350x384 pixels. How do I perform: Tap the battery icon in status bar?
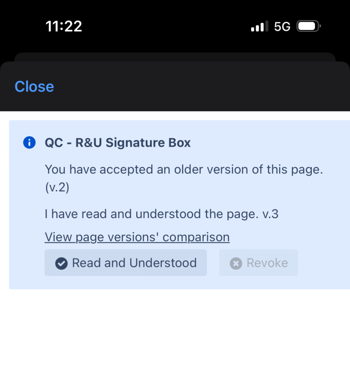[x=309, y=26]
